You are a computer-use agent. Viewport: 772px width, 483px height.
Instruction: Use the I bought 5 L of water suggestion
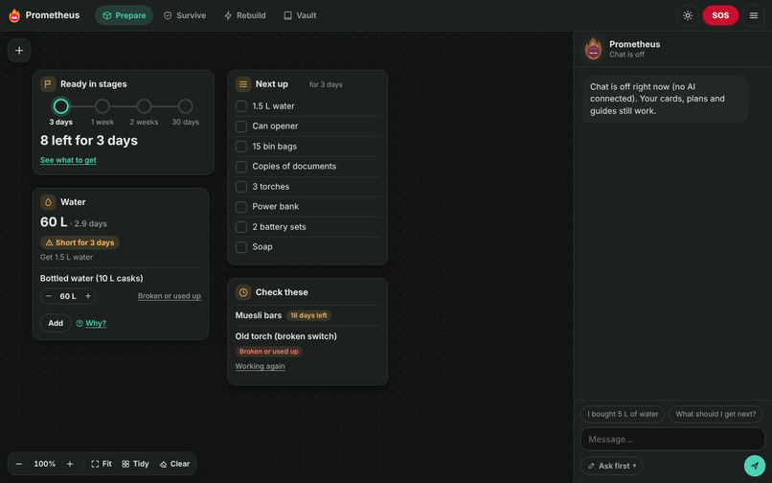coord(623,414)
